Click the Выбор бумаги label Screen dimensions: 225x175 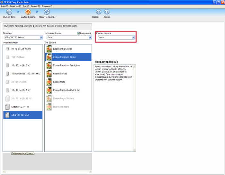(28, 17)
